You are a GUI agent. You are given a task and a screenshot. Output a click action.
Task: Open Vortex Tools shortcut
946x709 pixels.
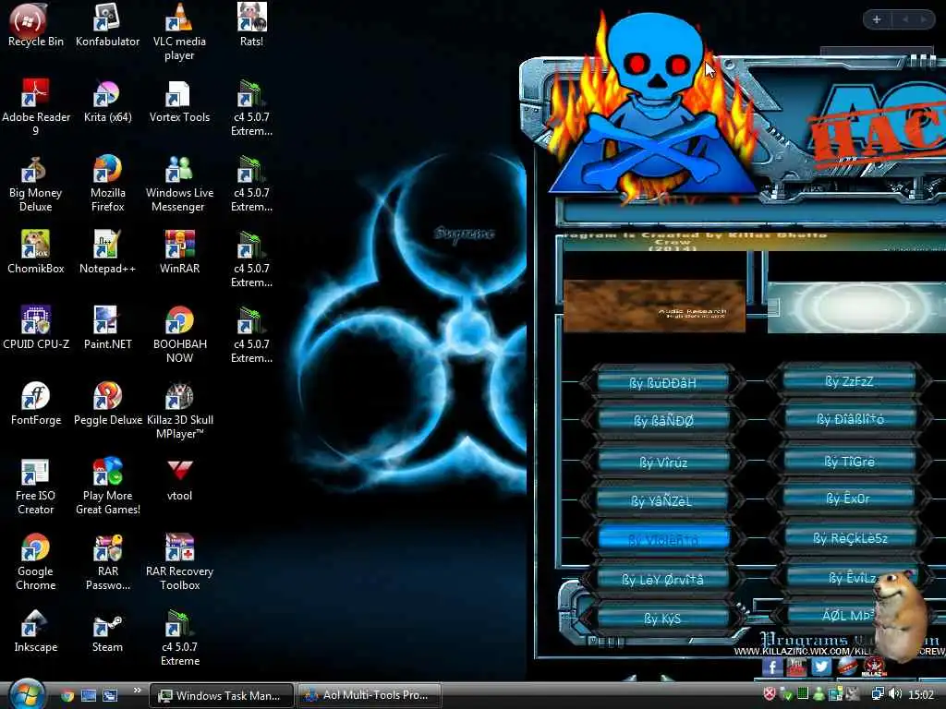[x=179, y=102]
